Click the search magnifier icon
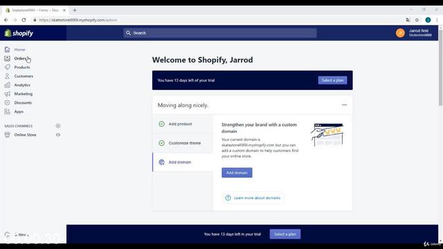443x249 pixels. coord(128,33)
